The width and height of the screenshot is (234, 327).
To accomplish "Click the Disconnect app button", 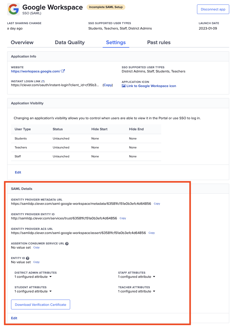I will (213, 9).
